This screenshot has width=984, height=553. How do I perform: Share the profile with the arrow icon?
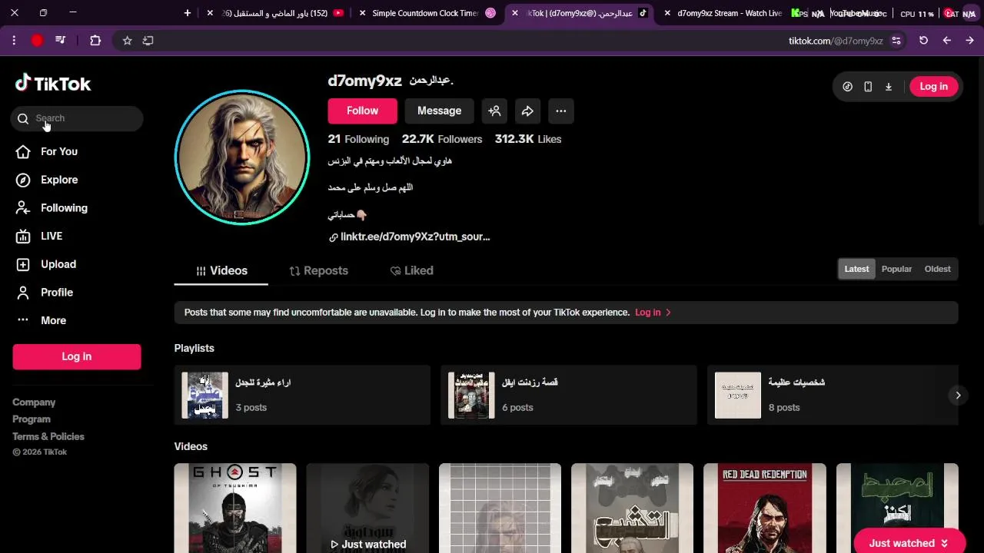[527, 111]
